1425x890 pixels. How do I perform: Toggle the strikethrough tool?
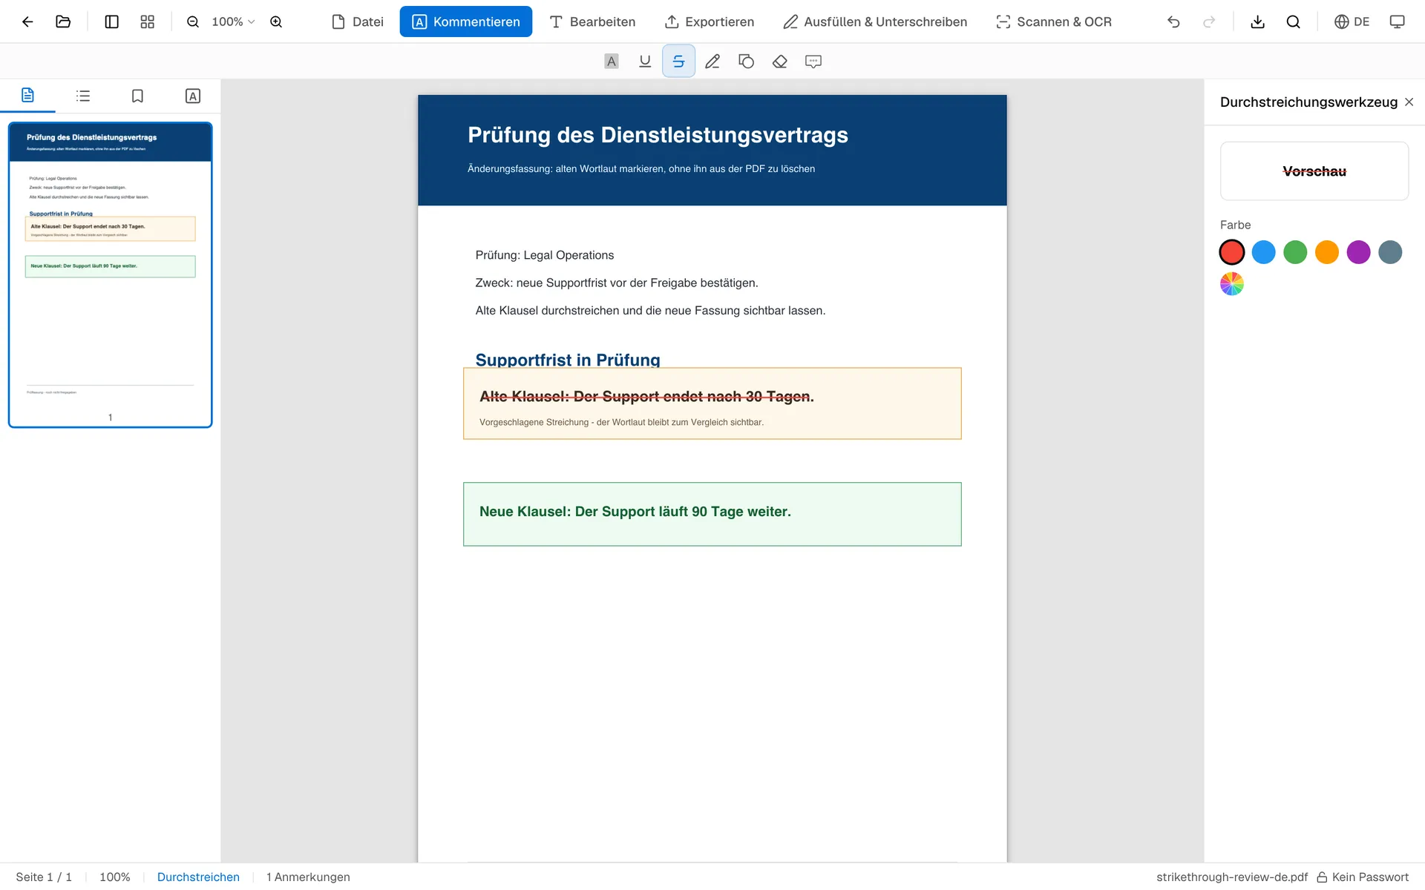(678, 62)
